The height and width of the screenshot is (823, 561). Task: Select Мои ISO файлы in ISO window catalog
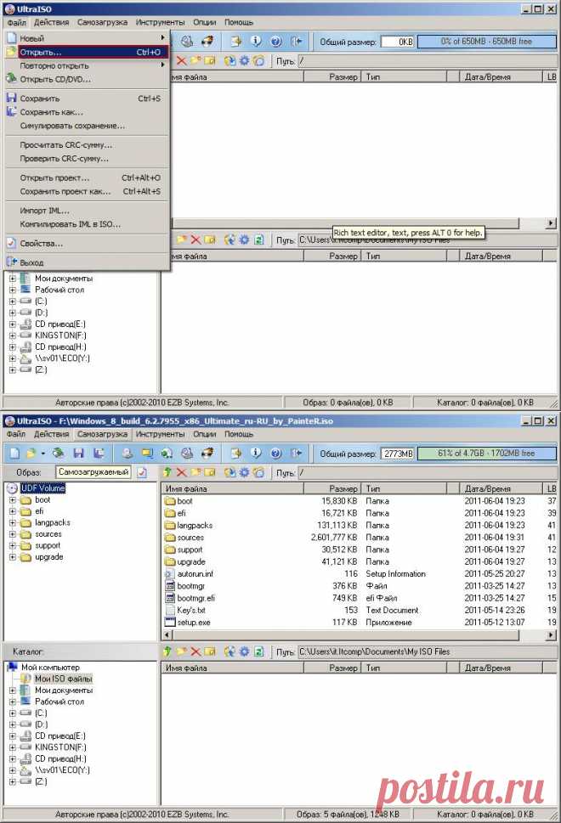point(63,679)
